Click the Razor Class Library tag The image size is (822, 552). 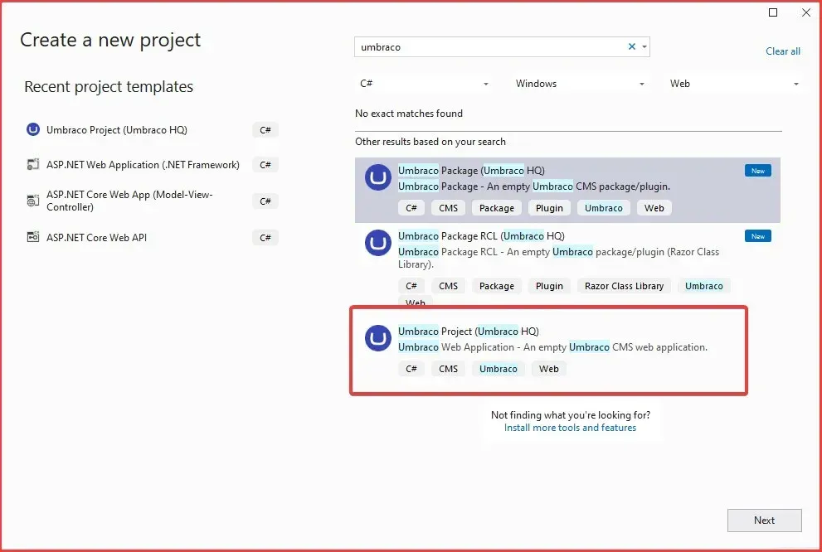(624, 285)
